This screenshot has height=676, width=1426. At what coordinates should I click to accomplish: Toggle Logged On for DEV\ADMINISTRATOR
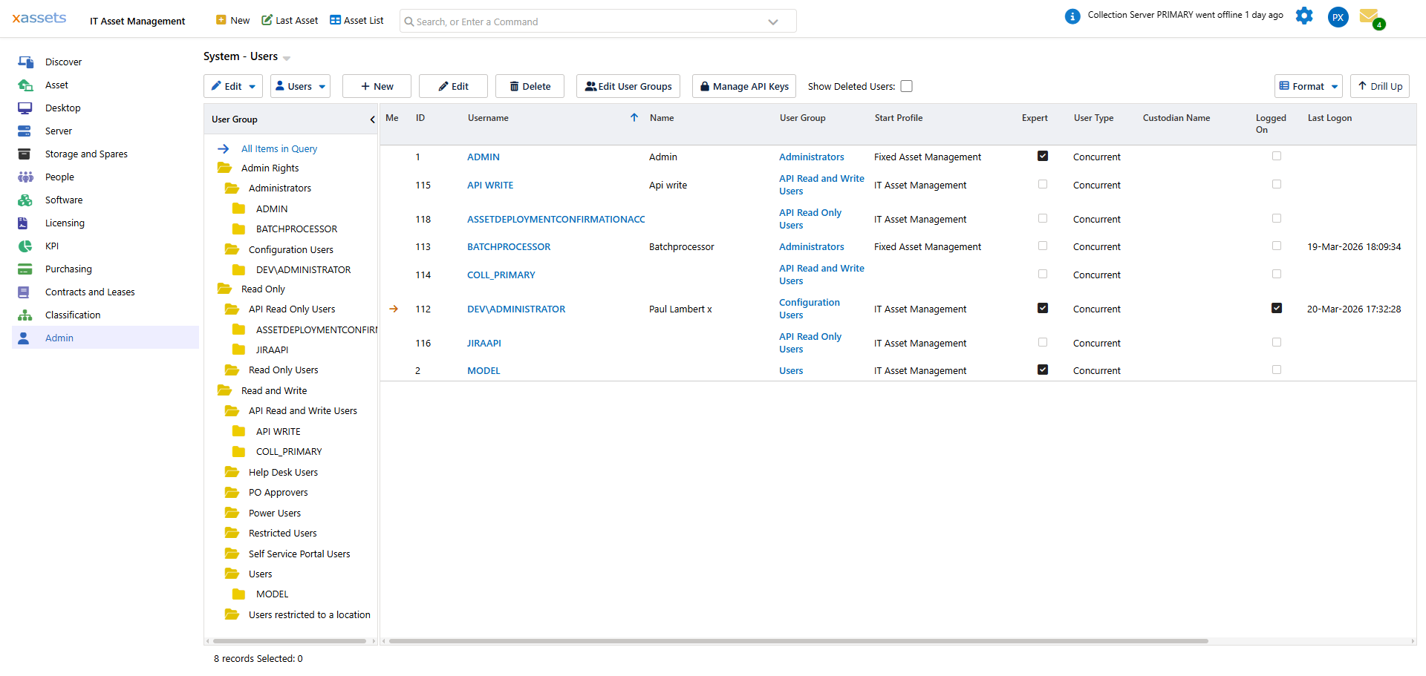(1276, 308)
